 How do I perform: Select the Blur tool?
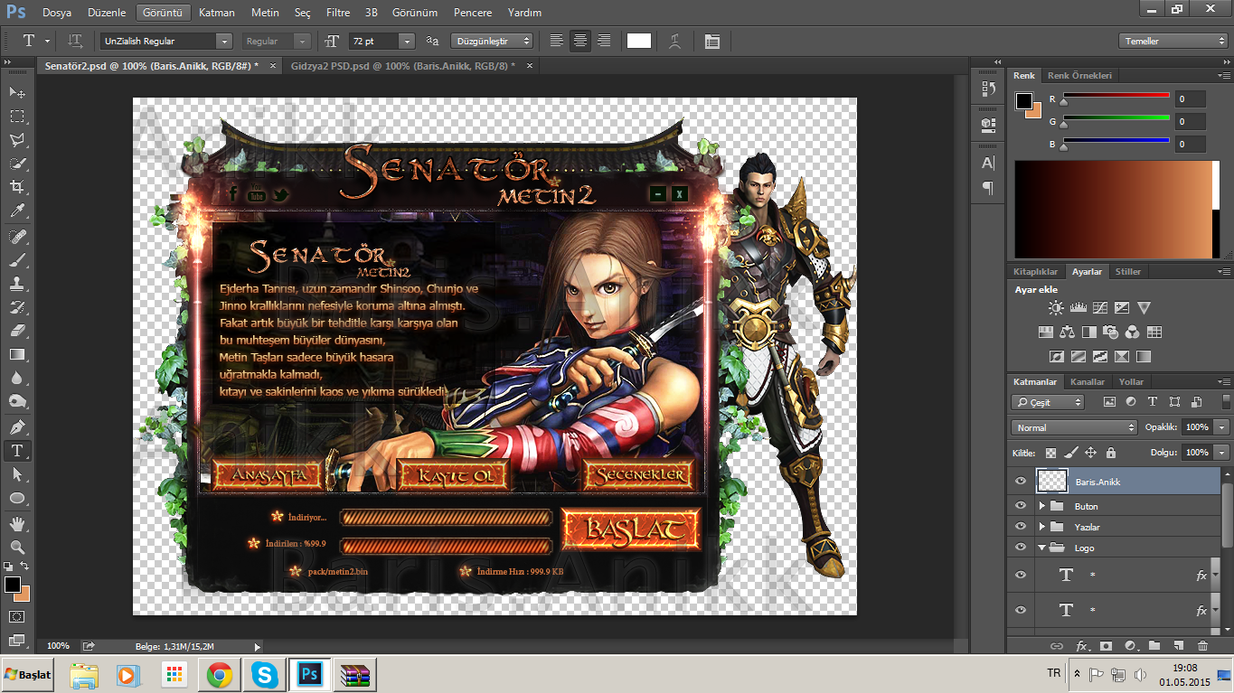pos(17,378)
